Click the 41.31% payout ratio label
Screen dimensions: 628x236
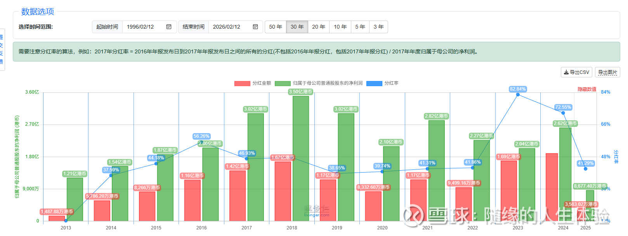tap(427, 163)
